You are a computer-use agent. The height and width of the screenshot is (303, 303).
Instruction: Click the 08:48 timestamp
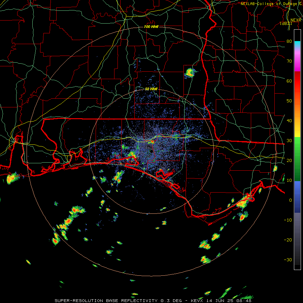pyautogui.click(x=244, y=301)
